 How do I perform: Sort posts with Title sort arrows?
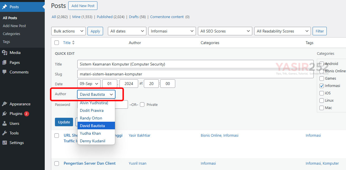point(73,43)
